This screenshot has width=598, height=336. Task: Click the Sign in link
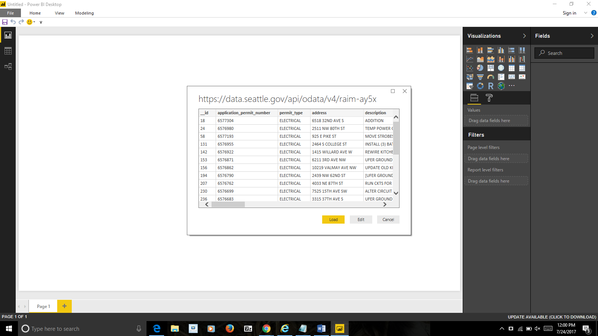click(570, 13)
